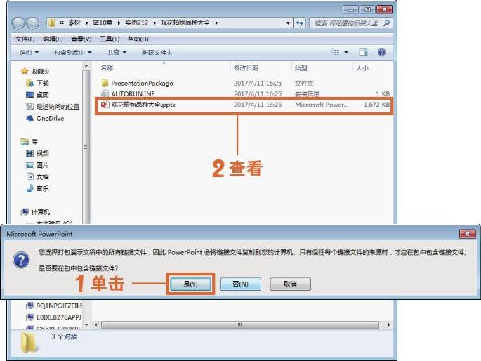
Task: Select the AUTORUN.INF file name
Action: click(x=133, y=93)
